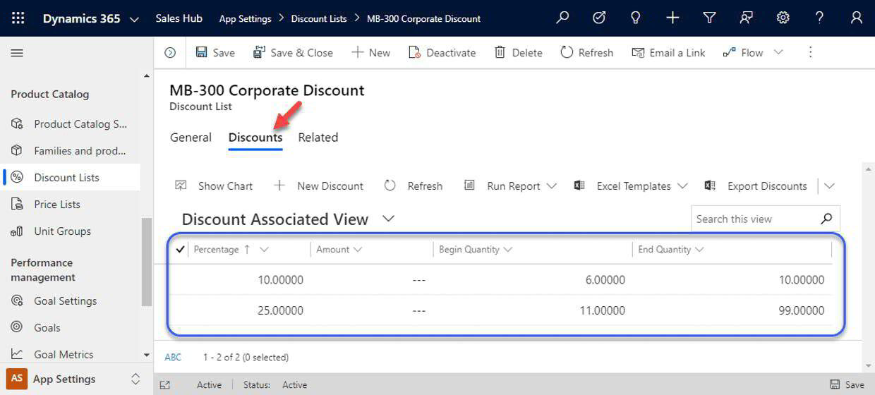Switch to the General tab
Image resolution: width=875 pixels, height=395 pixels.
(191, 138)
